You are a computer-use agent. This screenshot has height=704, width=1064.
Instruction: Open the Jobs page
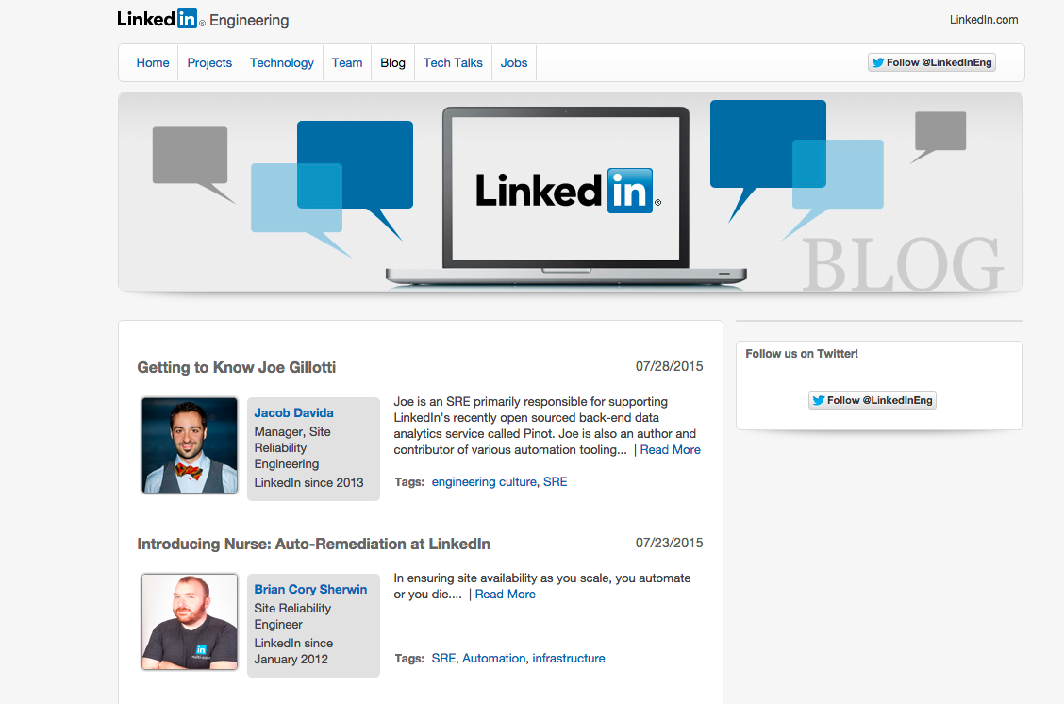click(513, 62)
